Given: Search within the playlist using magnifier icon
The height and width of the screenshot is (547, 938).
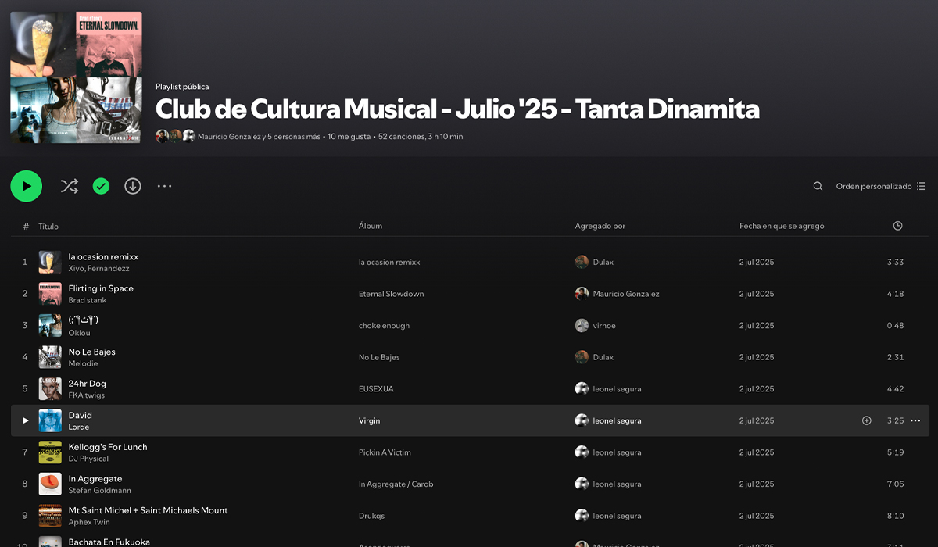Looking at the screenshot, I should pyautogui.click(x=818, y=186).
